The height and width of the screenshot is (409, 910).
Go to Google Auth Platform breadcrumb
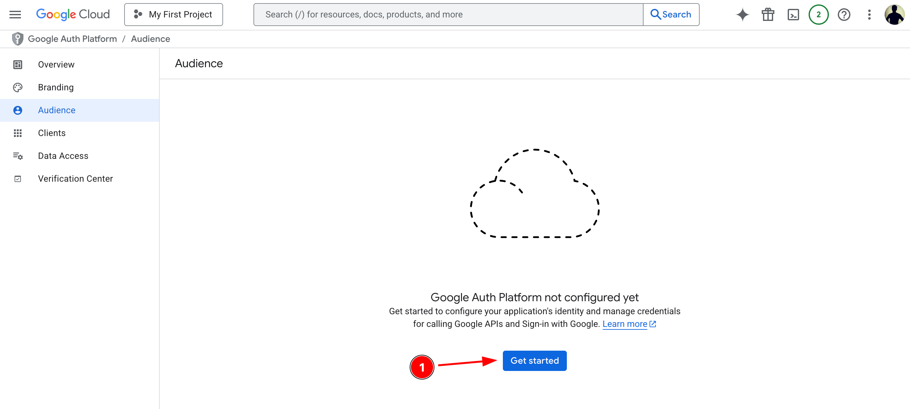pyautogui.click(x=73, y=39)
